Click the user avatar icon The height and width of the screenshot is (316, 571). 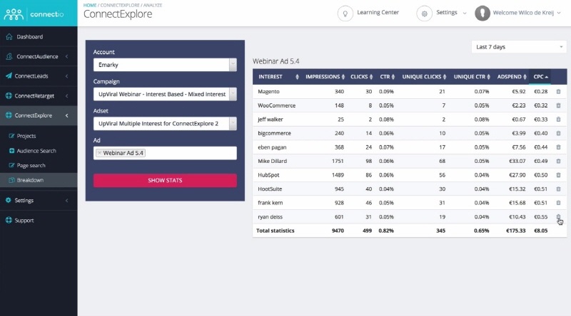click(482, 14)
